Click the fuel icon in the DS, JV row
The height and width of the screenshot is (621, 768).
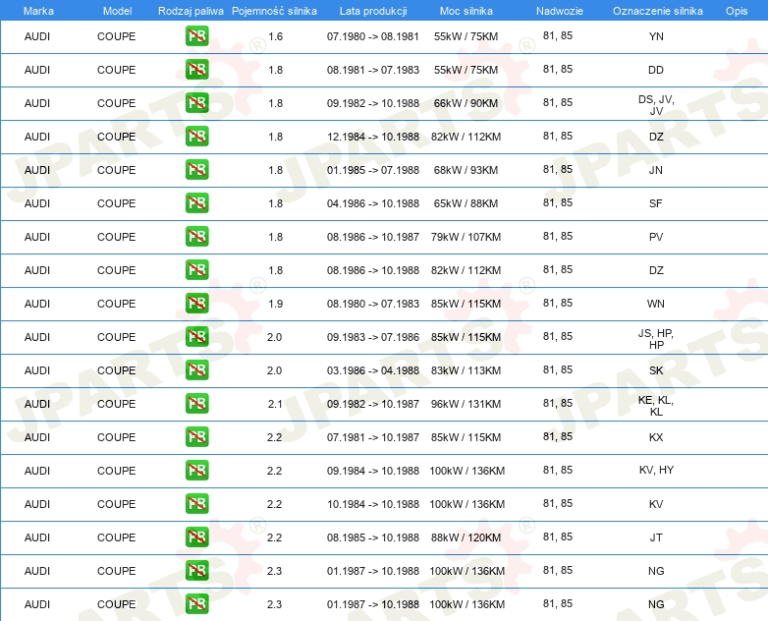coord(196,103)
